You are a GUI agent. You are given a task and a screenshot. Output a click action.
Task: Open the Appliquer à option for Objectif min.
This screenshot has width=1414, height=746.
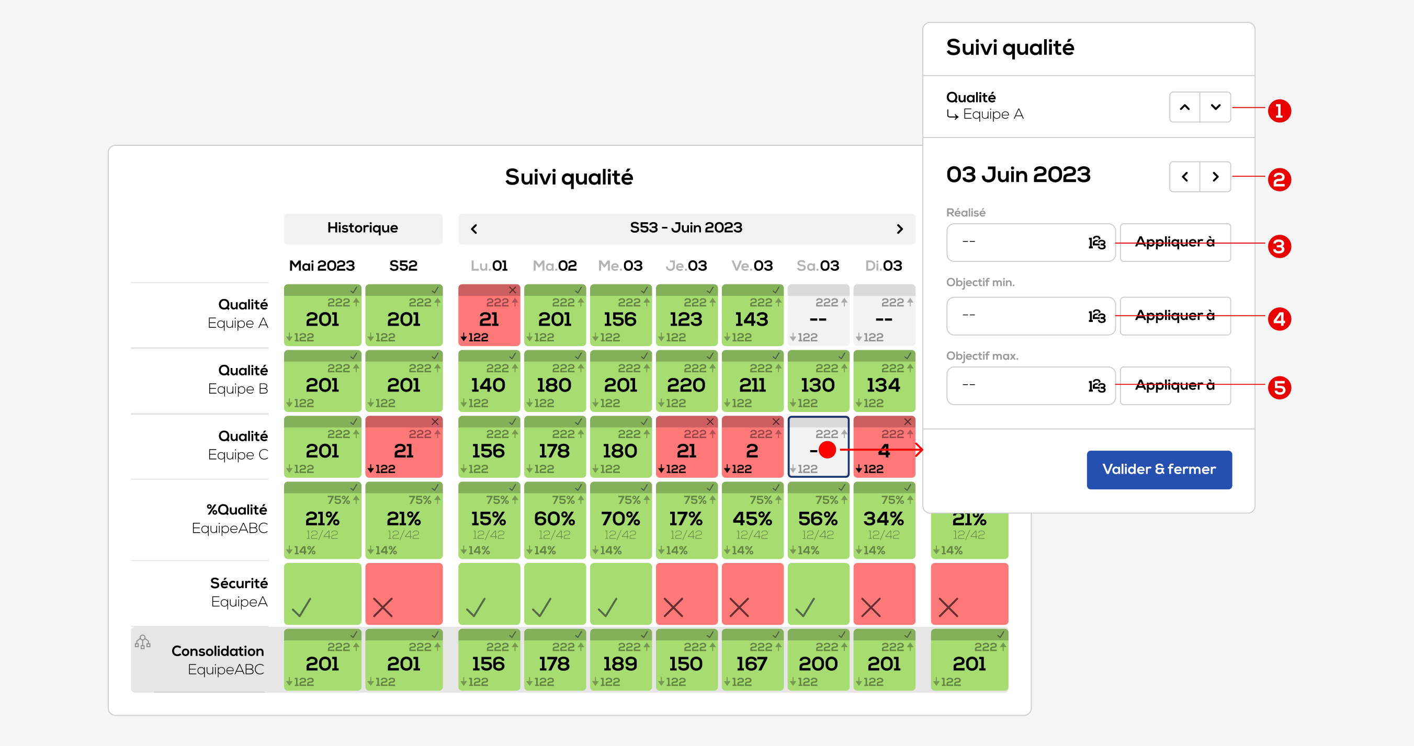click(1175, 316)
